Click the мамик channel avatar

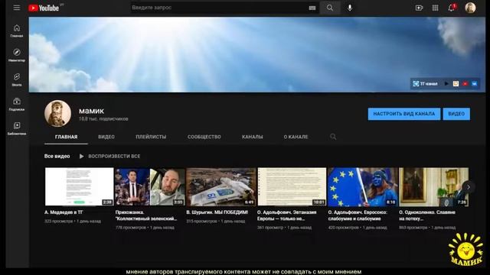point(57,114)
